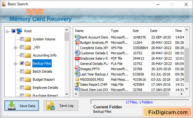Viewport: 193px width, 118px height.
Task: Select the Backup Files tree item
Action: pos(42,63)
